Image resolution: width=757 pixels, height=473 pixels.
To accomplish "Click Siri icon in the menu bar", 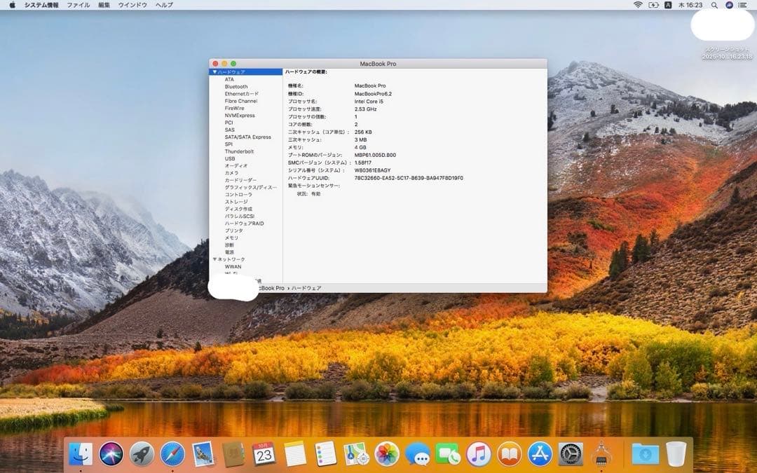I will tap(729, 5).
